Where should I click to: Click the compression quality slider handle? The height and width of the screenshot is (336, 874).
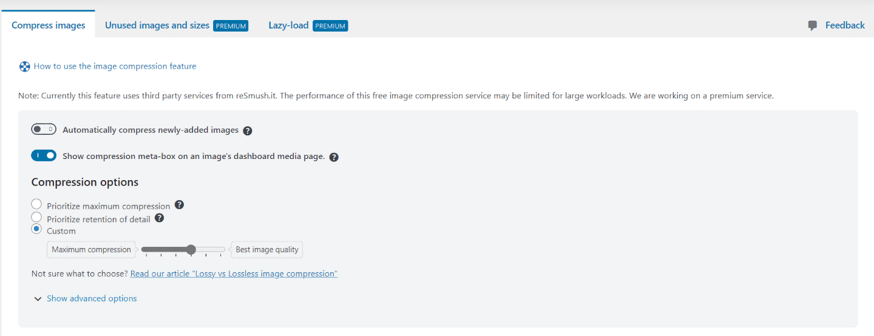pyautogui.click(x=191, y=249)
